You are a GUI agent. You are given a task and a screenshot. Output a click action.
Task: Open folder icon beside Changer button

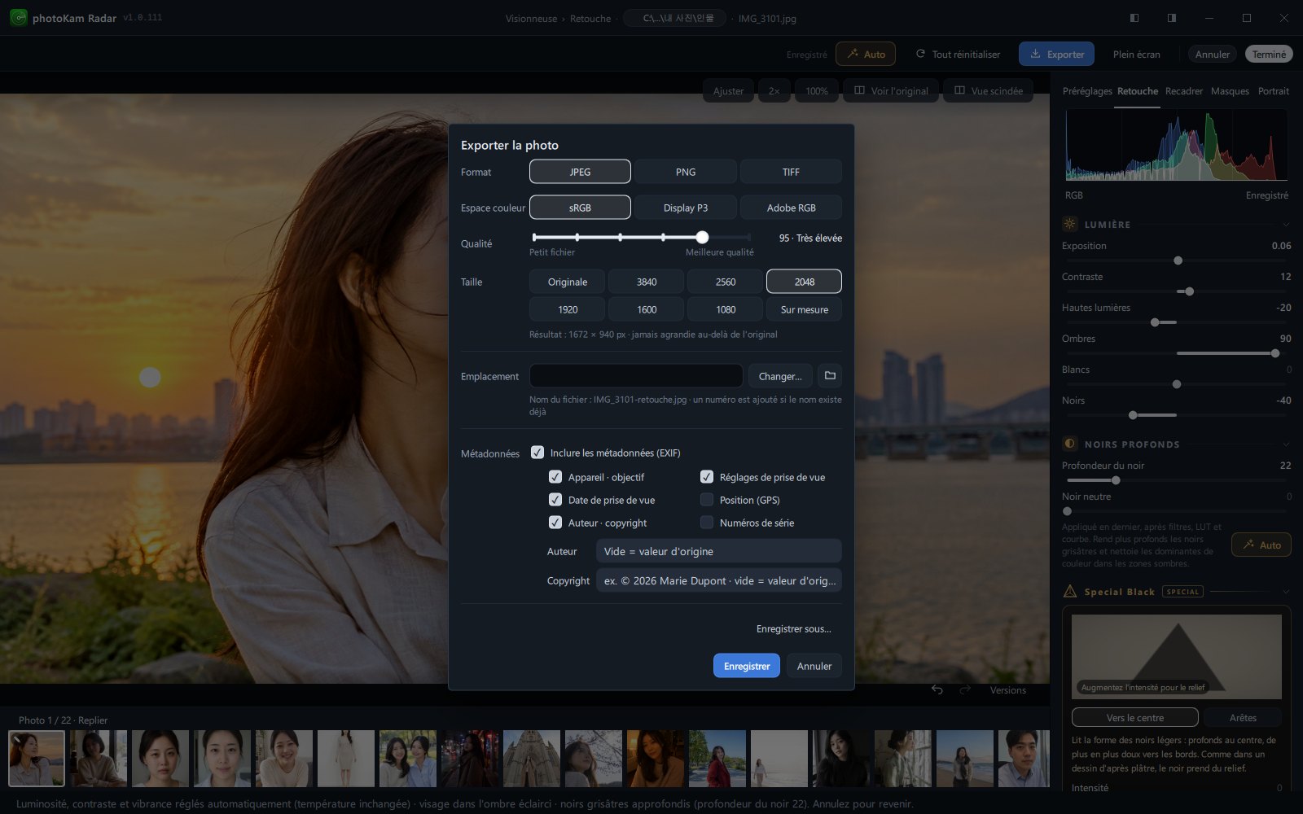[x=830, y=375]
